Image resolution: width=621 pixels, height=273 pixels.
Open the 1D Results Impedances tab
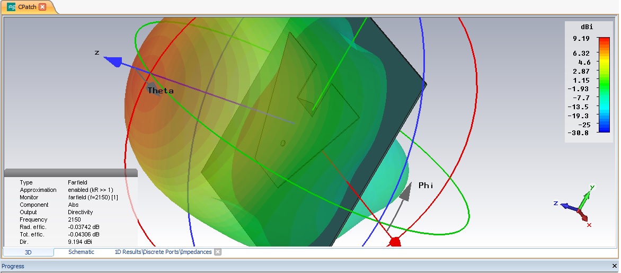pyautogui.click(x=163, y=252)
